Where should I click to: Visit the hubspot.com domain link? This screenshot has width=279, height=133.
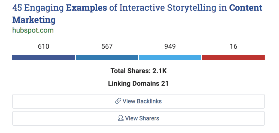(33, 30)
